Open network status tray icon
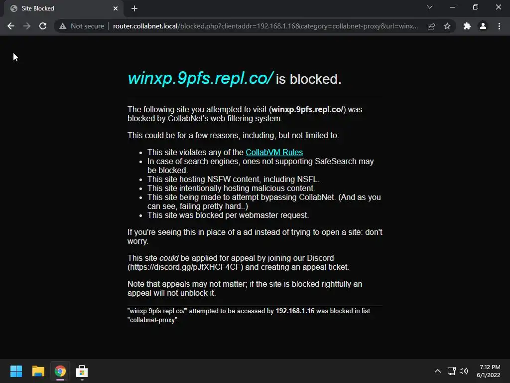The height and width of the screenshot is (383, 510). pyautogui.click(x=451, y=371)
